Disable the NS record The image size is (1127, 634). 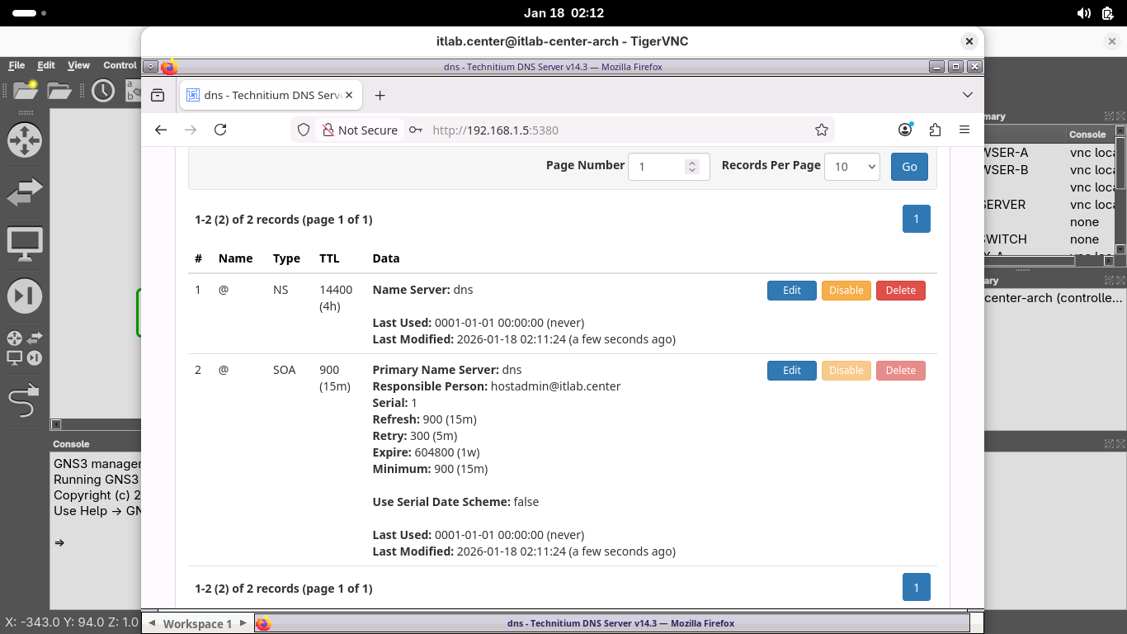click(x=846, y=291)
